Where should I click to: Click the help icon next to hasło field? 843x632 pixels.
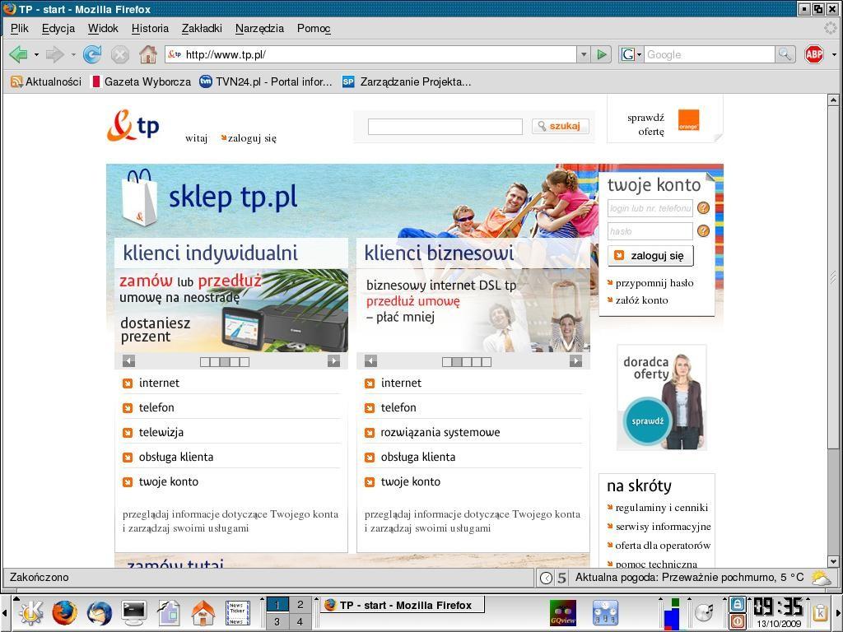pyautogui.click(x=703, y=231)
